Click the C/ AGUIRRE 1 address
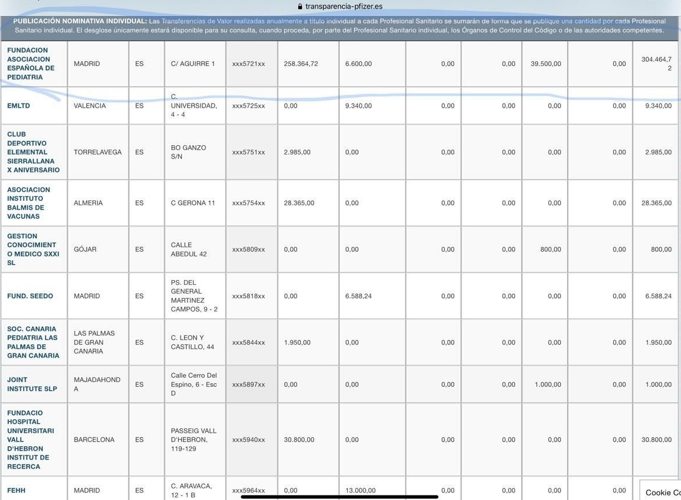This screenshot has height=500, width=681. pyautogui.click(x=193, y=64)
